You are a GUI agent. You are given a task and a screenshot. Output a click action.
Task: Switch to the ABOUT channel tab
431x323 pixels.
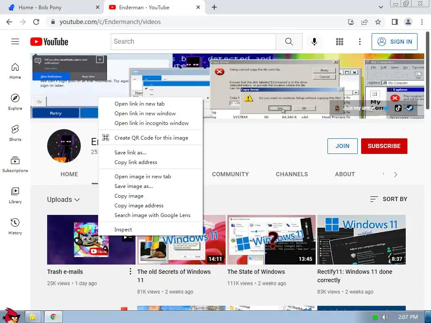tap(345, 174)
